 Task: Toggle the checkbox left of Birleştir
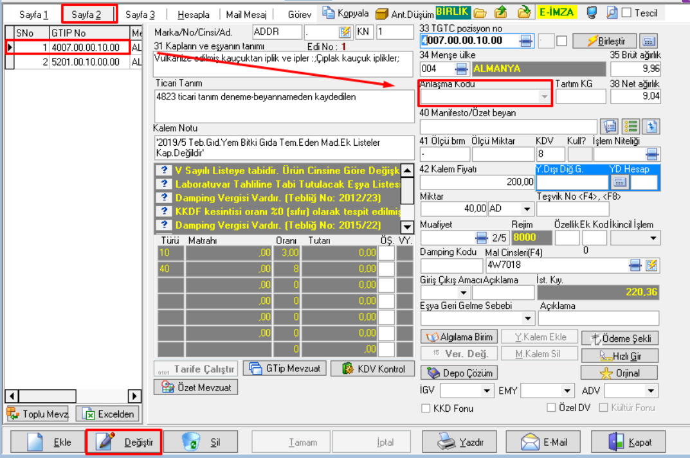click(x=561, y=41)
